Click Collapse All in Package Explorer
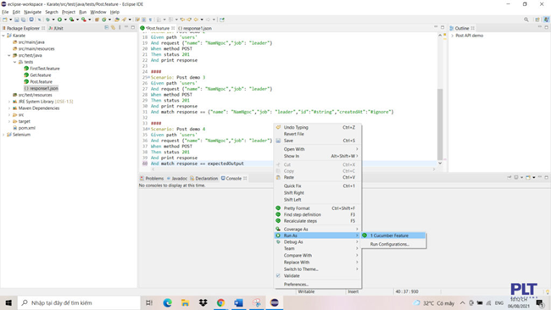 (107, 27)
